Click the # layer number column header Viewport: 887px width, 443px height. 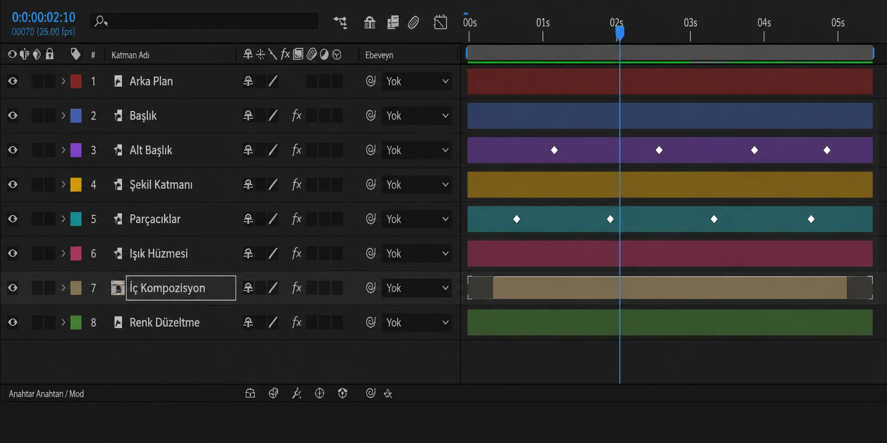pos(93,55)
